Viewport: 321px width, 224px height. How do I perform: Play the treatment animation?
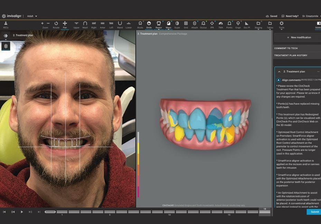pos(22,212)
